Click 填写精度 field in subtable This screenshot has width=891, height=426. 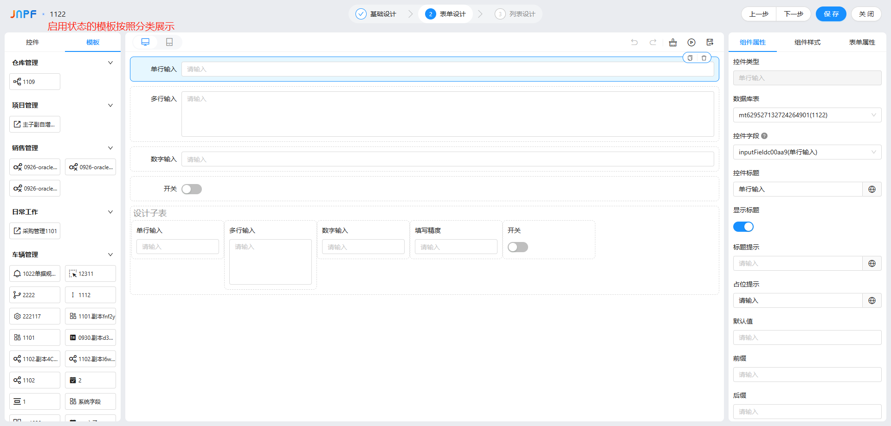(456, 247)
